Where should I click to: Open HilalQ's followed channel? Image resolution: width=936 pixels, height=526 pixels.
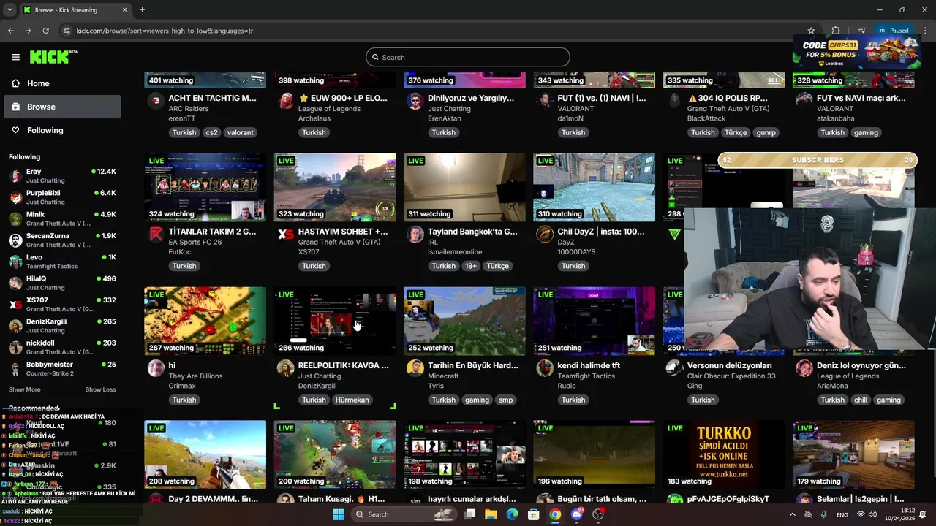pos(62,283)
